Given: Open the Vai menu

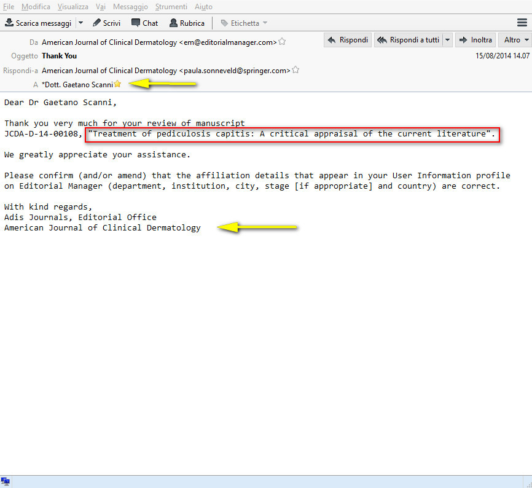Looking at the screenshot, I should (100, 6).
